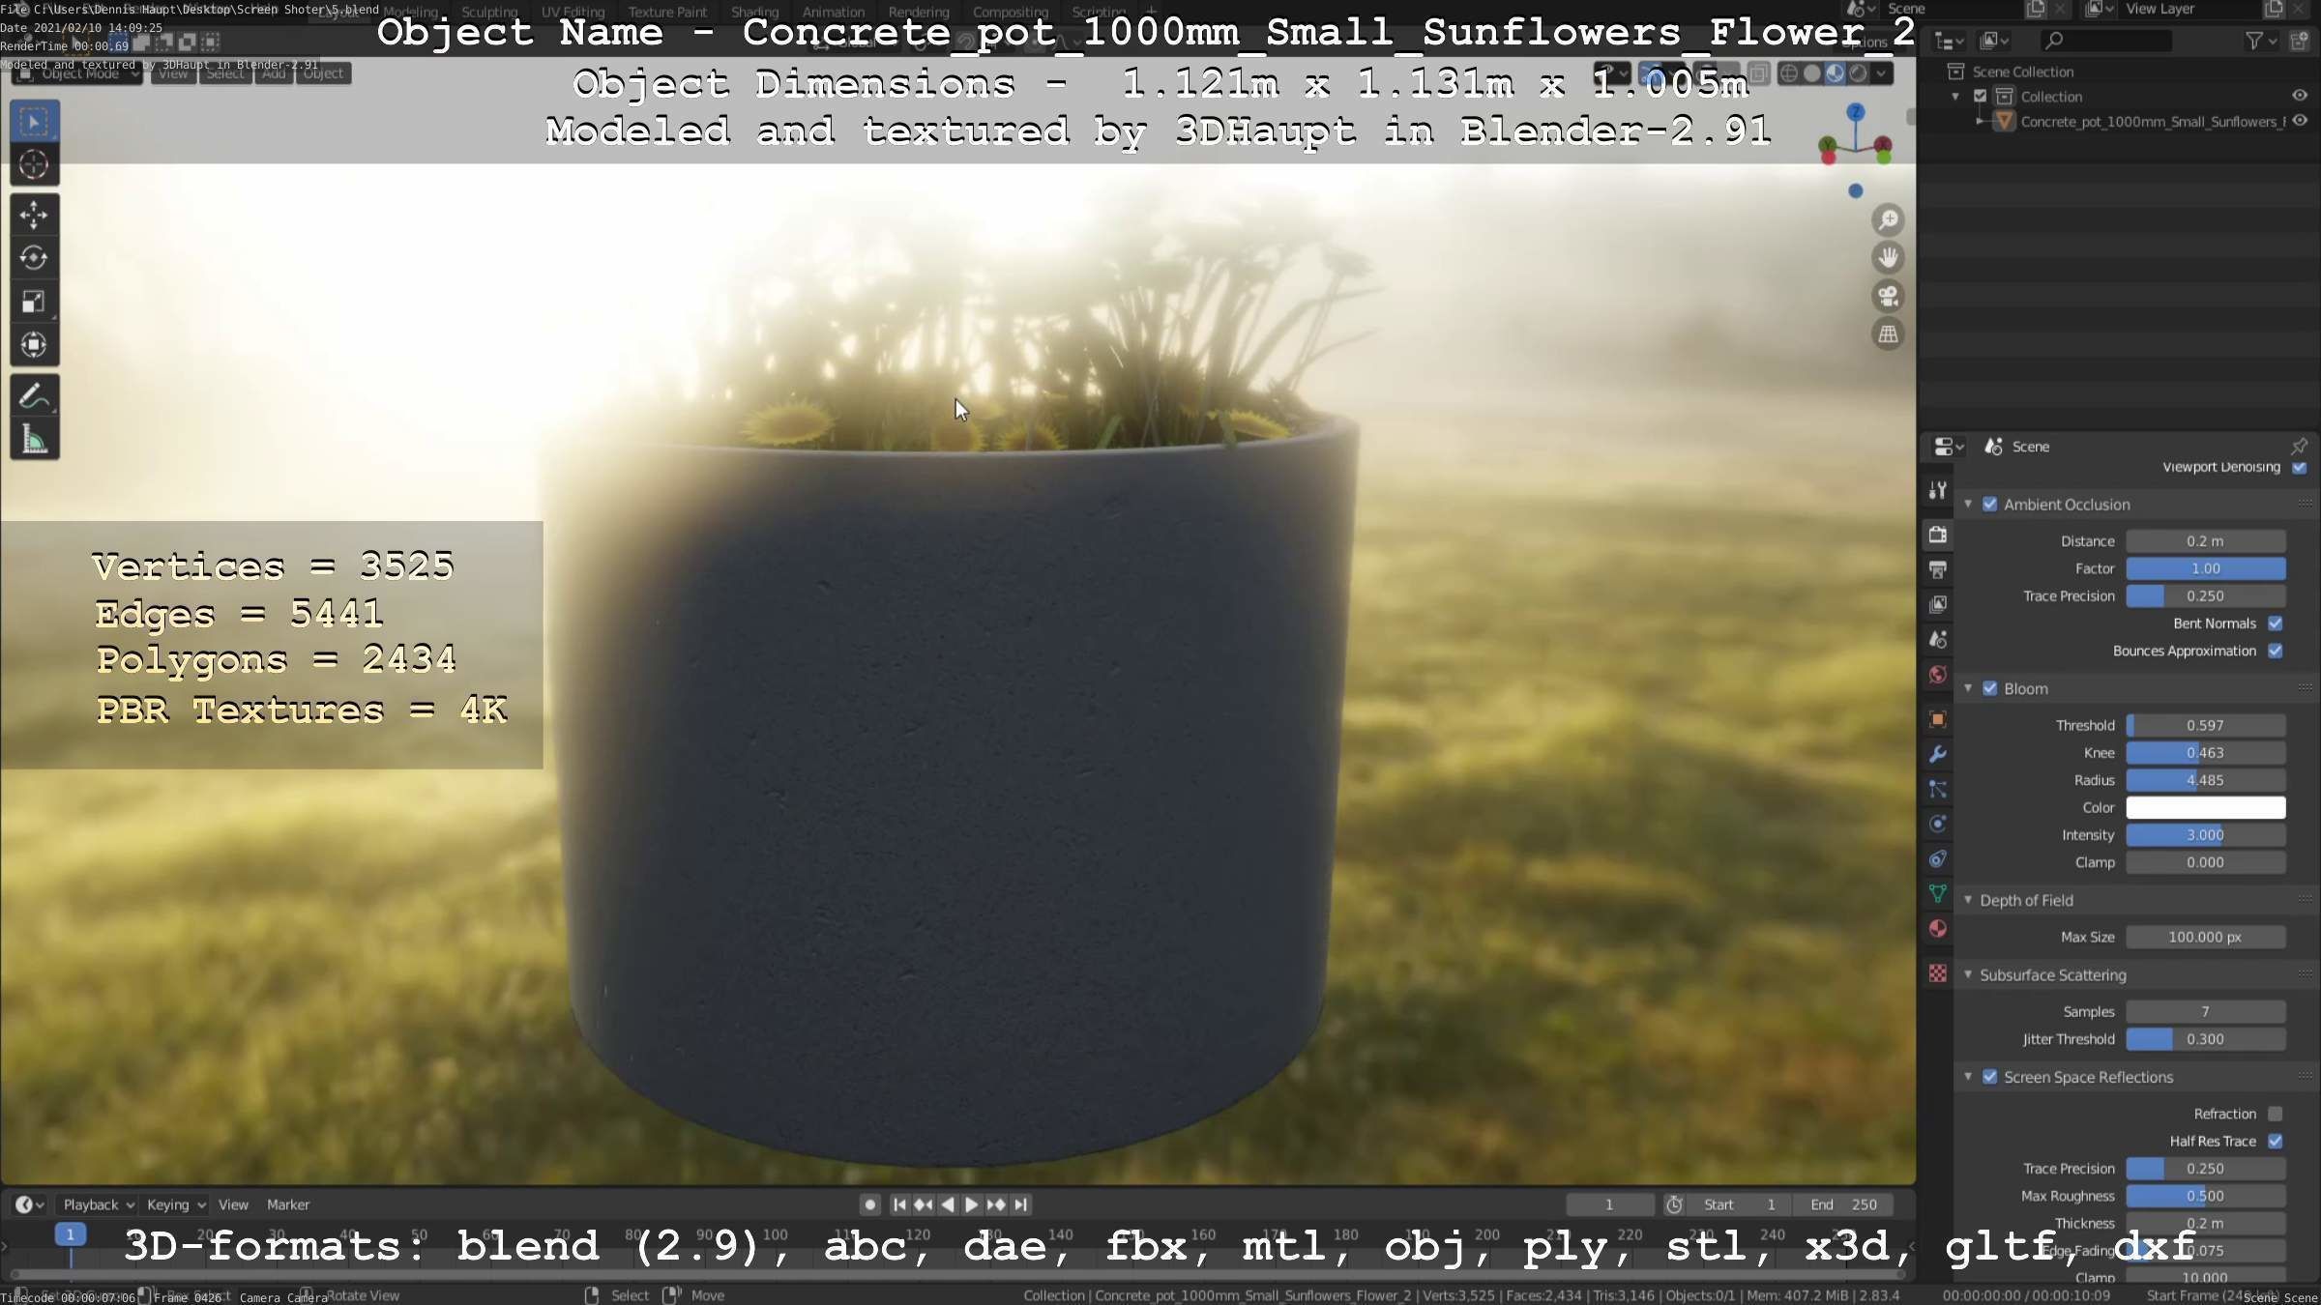Open properties editor type dropdown
2321x1305 pixels.
click(x=1948, y=447)
